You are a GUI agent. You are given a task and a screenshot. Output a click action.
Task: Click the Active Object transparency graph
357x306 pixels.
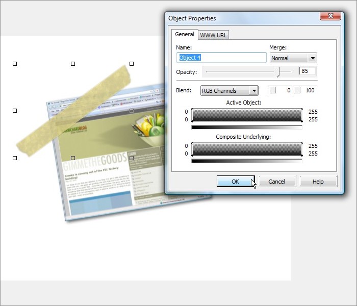(x=247, y=115)
